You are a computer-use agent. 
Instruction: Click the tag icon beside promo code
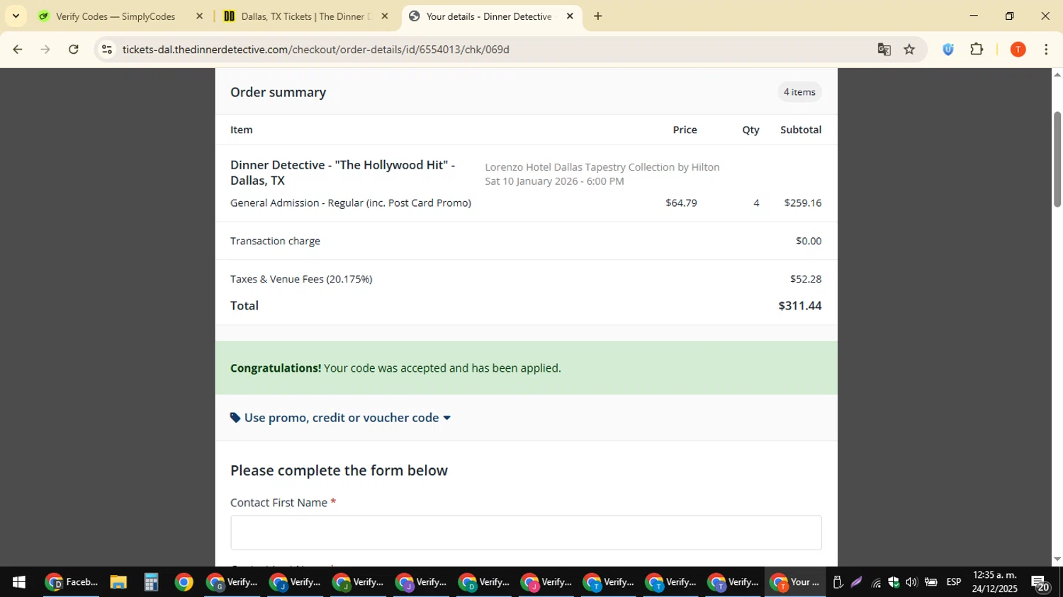pyautogui.click(x=235, y=418)
